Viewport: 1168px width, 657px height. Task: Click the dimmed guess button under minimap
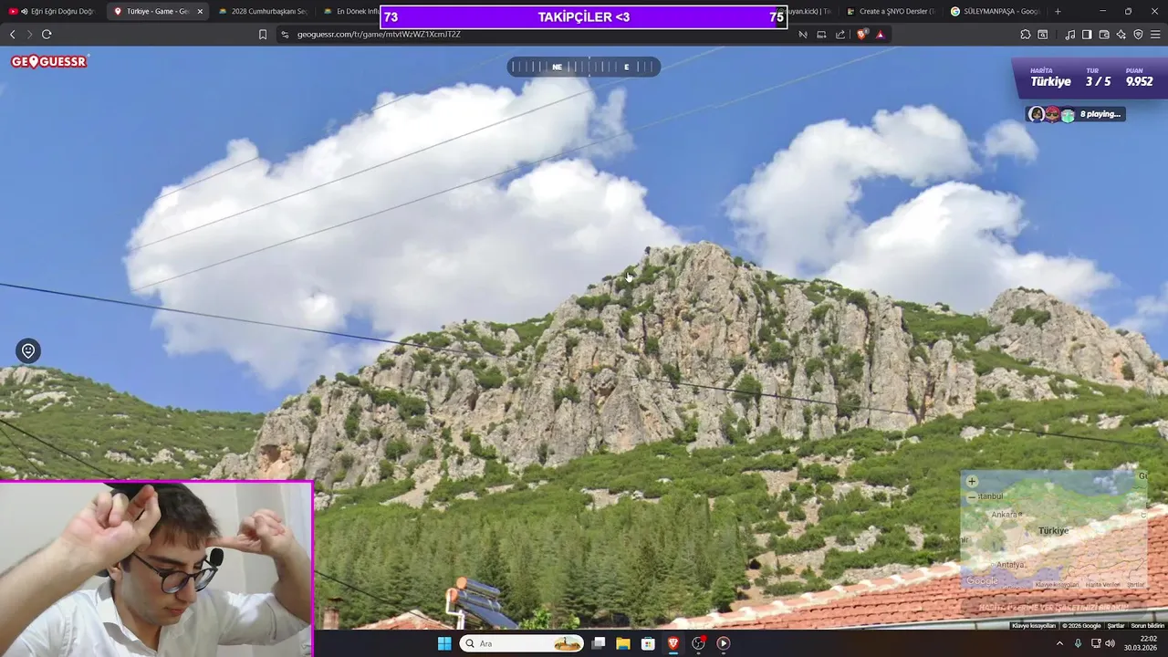[x=1054, y=607]
